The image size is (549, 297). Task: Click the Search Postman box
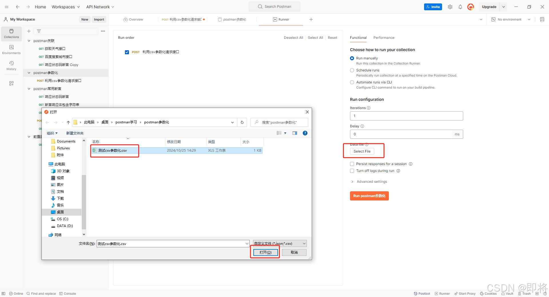pyautogui.click(x=274, y=7)
